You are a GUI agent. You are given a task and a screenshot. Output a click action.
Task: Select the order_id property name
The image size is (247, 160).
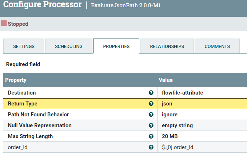[x=18, y=147]
